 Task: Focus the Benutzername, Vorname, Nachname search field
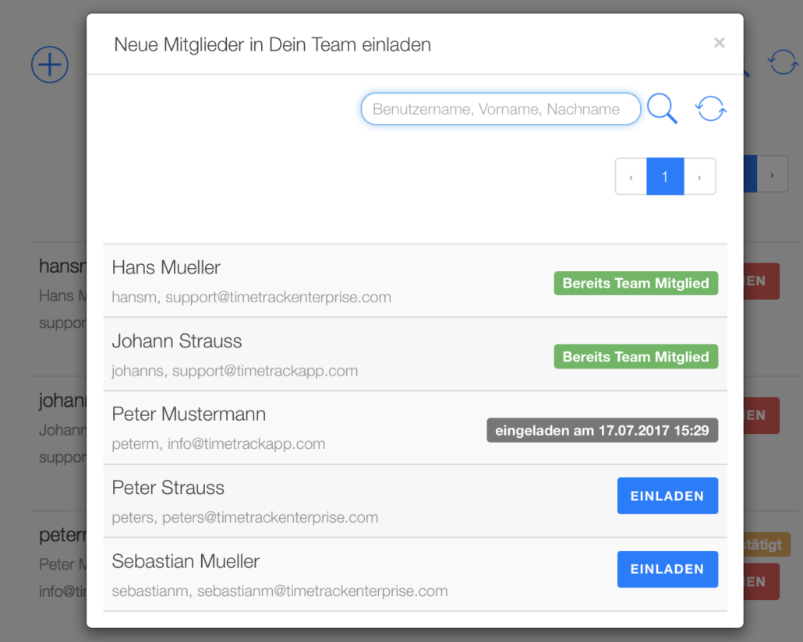[x=501, y=108]
